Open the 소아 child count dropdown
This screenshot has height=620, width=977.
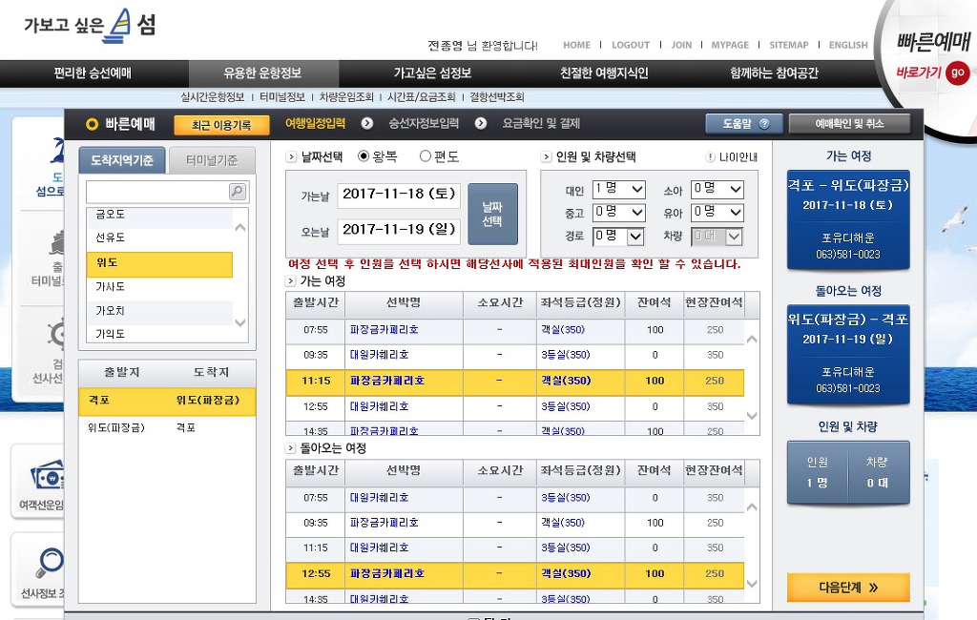point(717,190)
